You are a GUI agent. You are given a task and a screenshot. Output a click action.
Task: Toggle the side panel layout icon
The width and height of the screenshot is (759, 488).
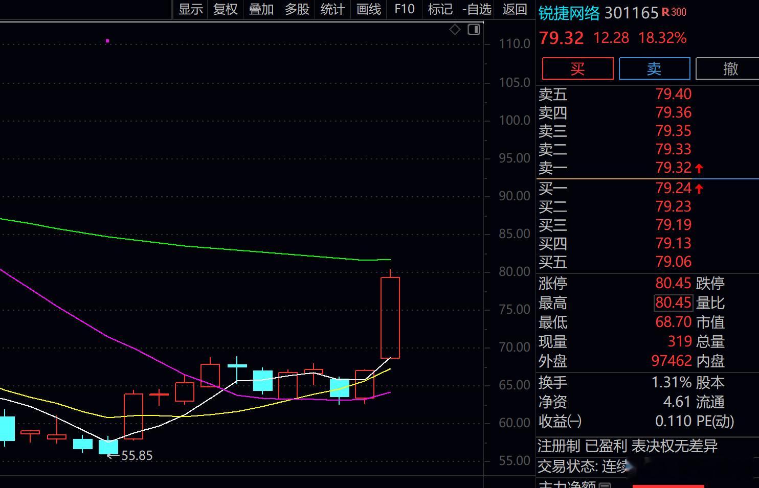click(474, 30)
